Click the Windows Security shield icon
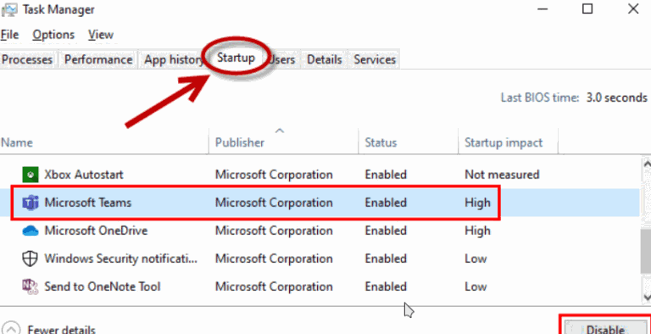This screenshot has height=334, width=651. [30, 259]
